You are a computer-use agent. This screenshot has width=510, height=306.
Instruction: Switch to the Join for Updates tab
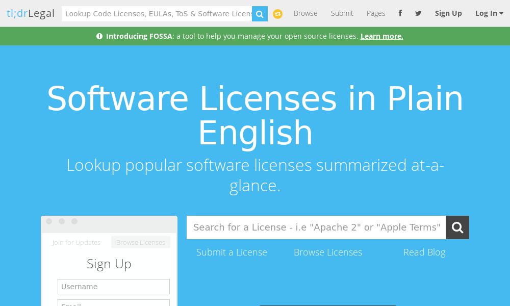click(x=76, y=242)
